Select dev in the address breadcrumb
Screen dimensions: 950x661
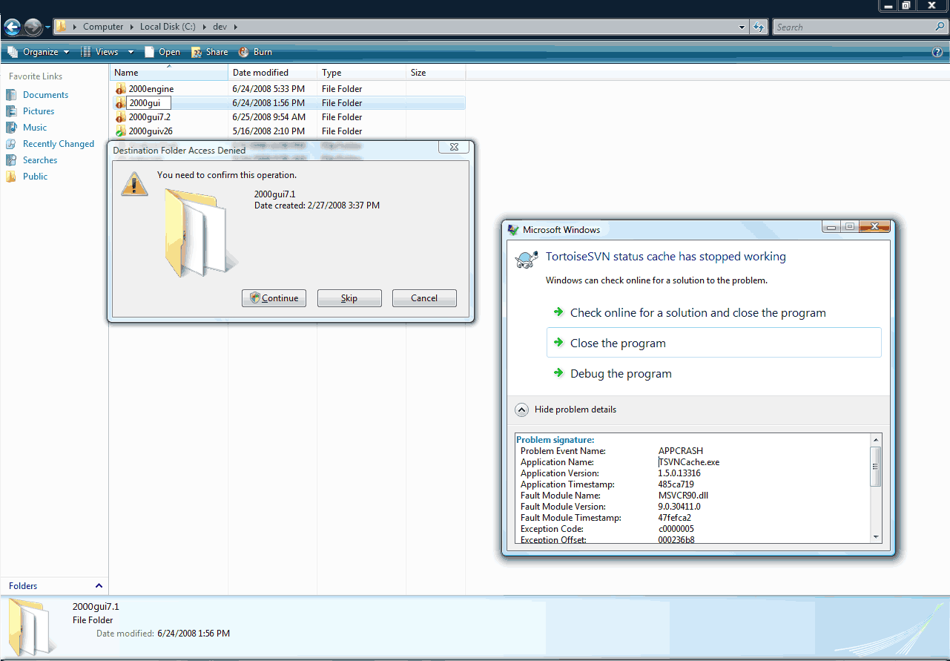click(220, 27)
